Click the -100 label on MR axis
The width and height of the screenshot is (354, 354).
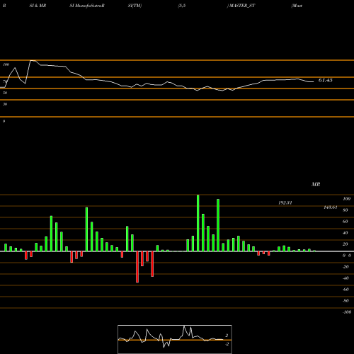coord(347,312)
